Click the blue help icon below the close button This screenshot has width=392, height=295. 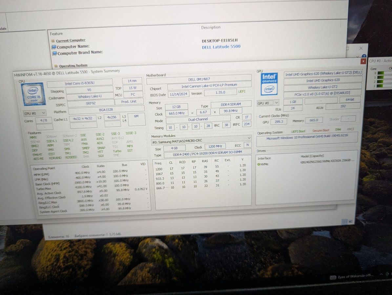[x=363, y=56]
